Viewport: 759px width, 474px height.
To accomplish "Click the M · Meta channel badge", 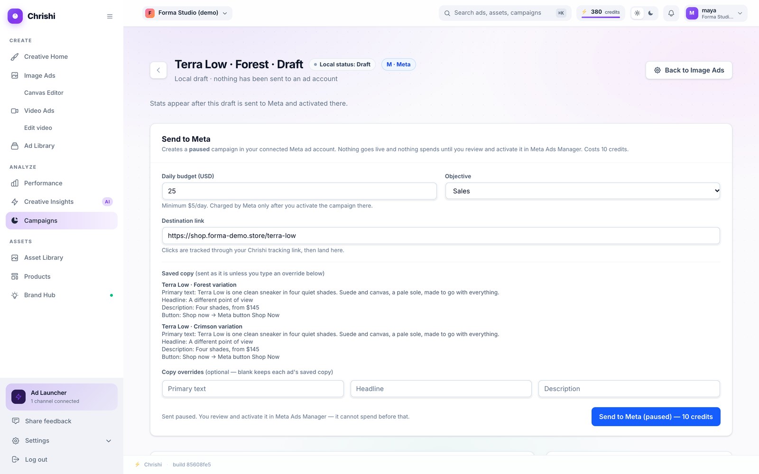I will [398, 64].
